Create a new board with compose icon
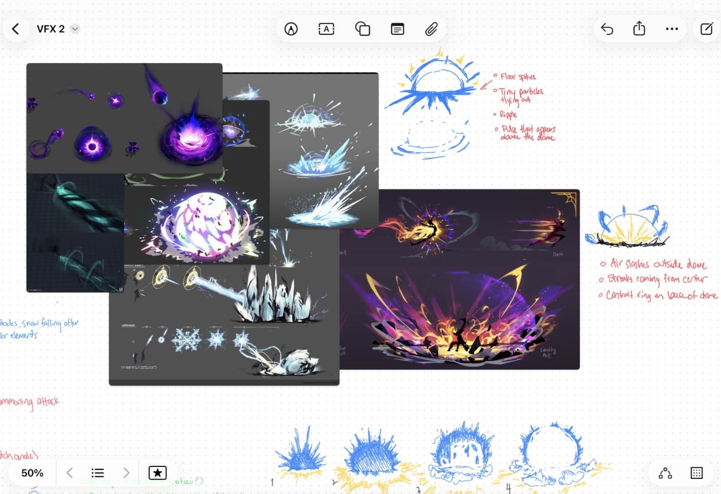 pyautogui.click(x=706, y=29)
